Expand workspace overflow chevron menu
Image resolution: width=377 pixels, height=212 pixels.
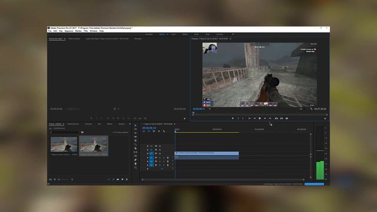click(233, 34)
